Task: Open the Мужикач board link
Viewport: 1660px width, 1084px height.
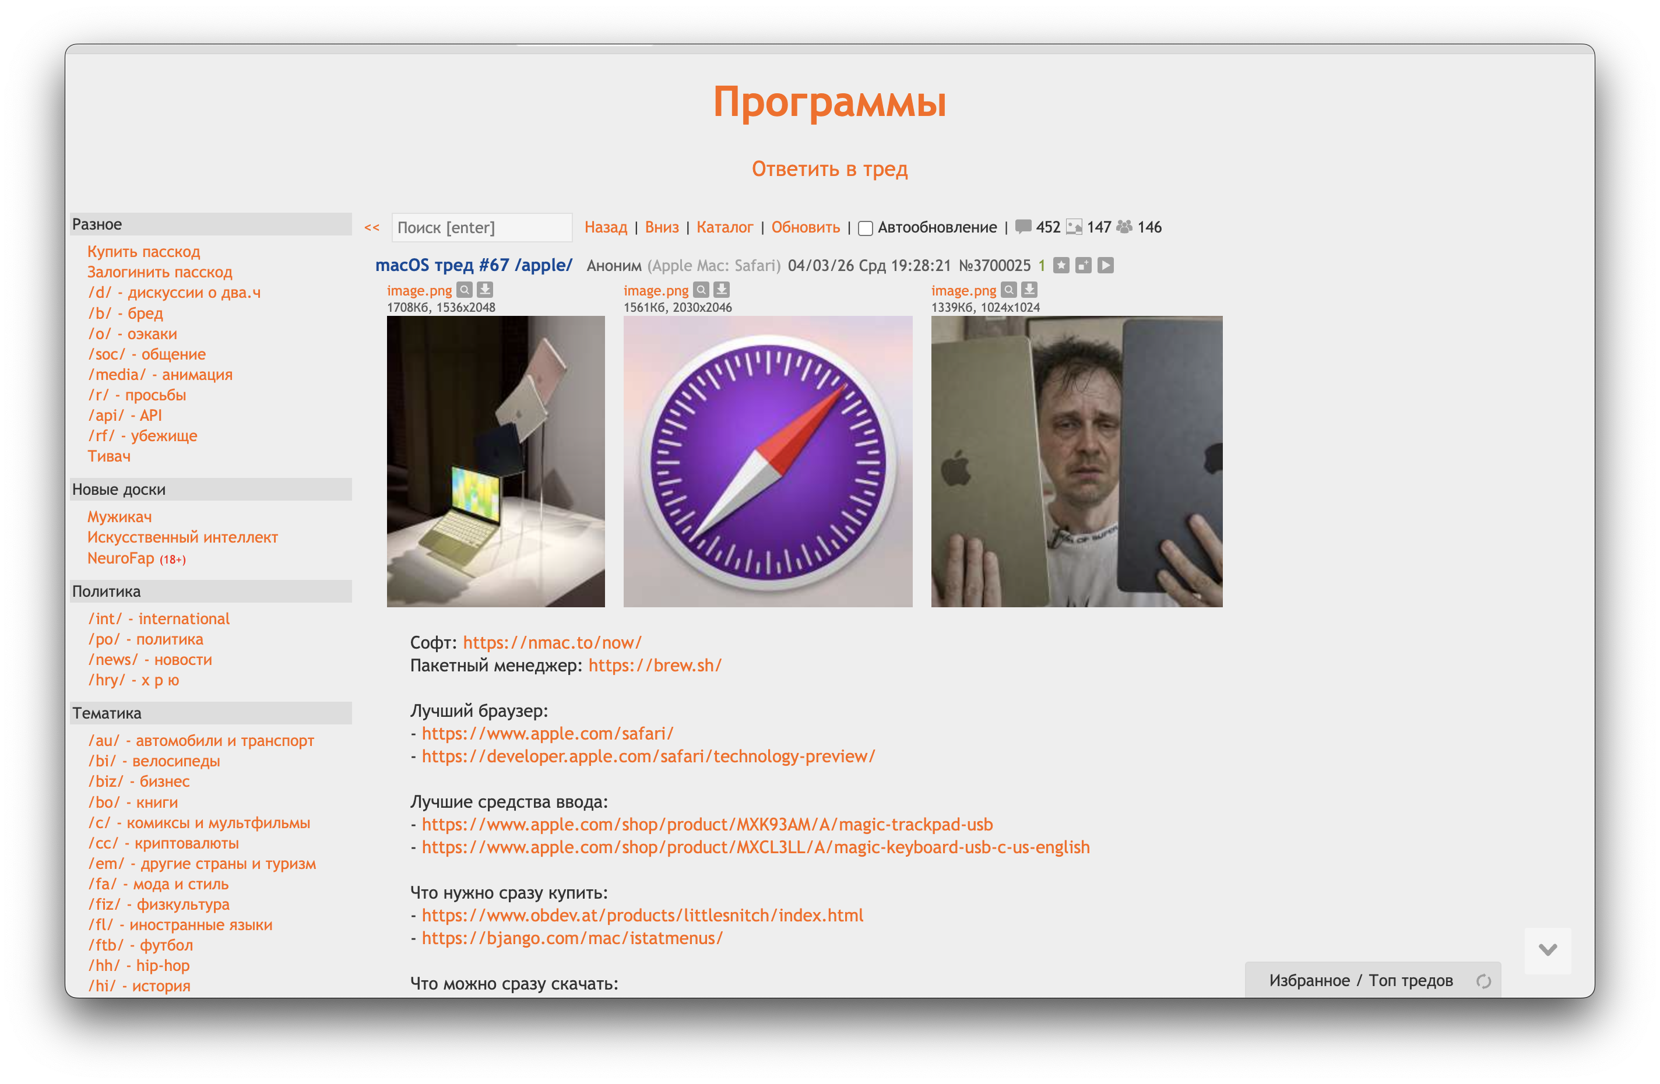Action: [119, 517]
